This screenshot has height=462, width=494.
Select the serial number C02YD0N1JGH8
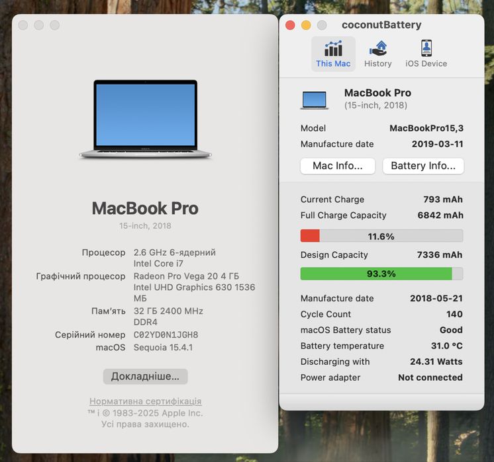pos(166,334)
